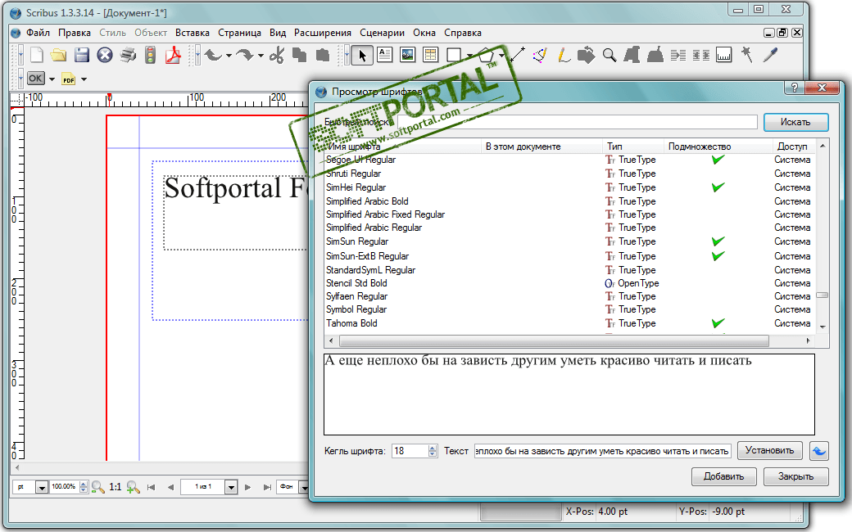Sort by 'Имя шрифта' column header
Viewport: 852px width, 532px height.
pos(402,147)
